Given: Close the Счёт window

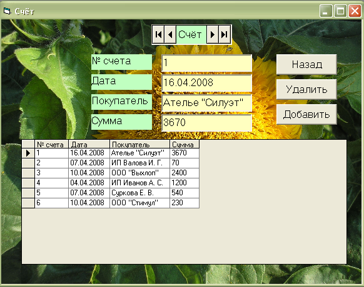Looking at the screenshot, I should 355,11.
